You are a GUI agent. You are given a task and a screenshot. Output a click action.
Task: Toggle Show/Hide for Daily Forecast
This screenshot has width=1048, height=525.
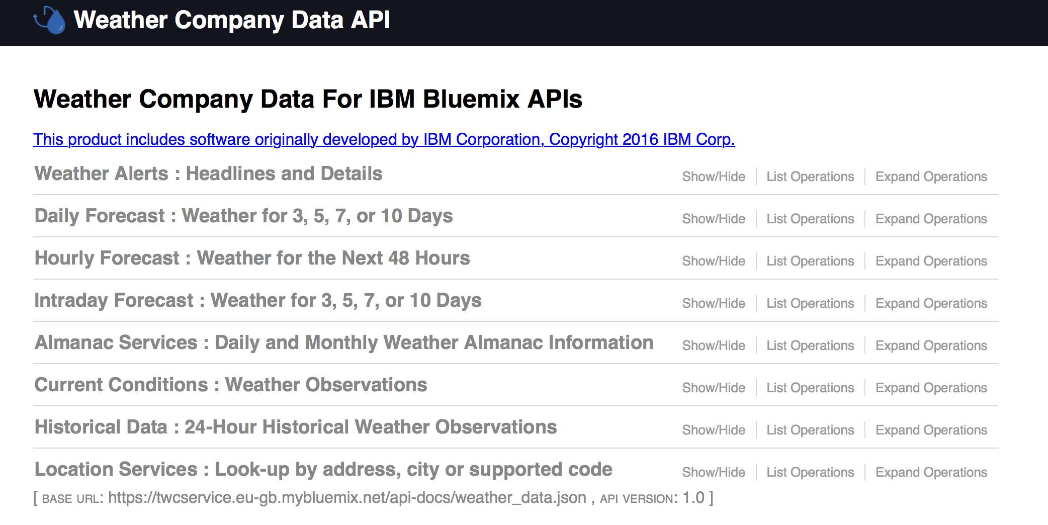click(x=714, y=219)
